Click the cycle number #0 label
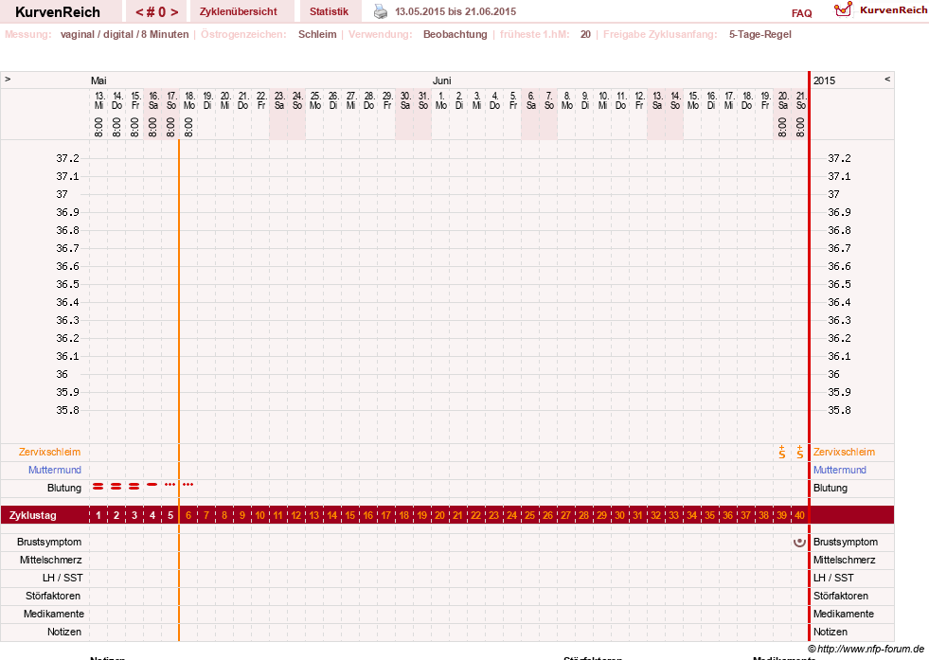929x660 pixels. [157, 12]
